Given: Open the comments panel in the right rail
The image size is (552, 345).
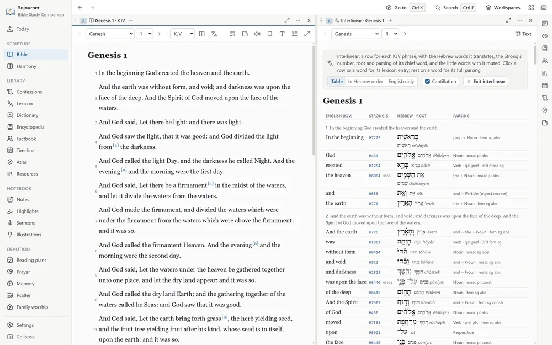Looking at the screenshot, I should tap(545, 24).
